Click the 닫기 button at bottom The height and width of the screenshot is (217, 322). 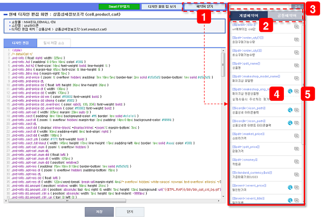point(130,212)
